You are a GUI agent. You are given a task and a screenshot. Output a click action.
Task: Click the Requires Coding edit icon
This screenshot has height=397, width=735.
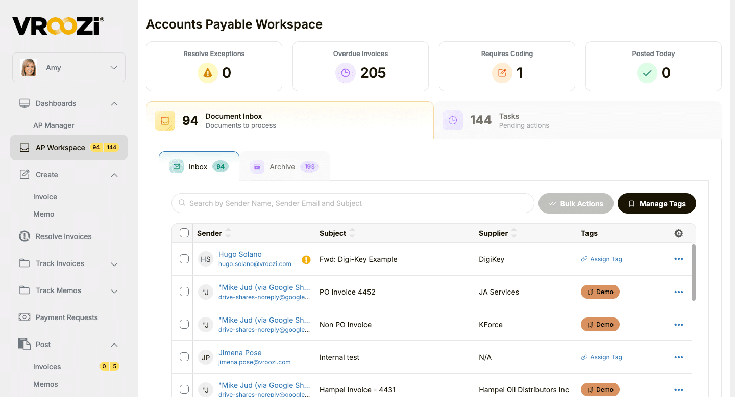(502, 73)
